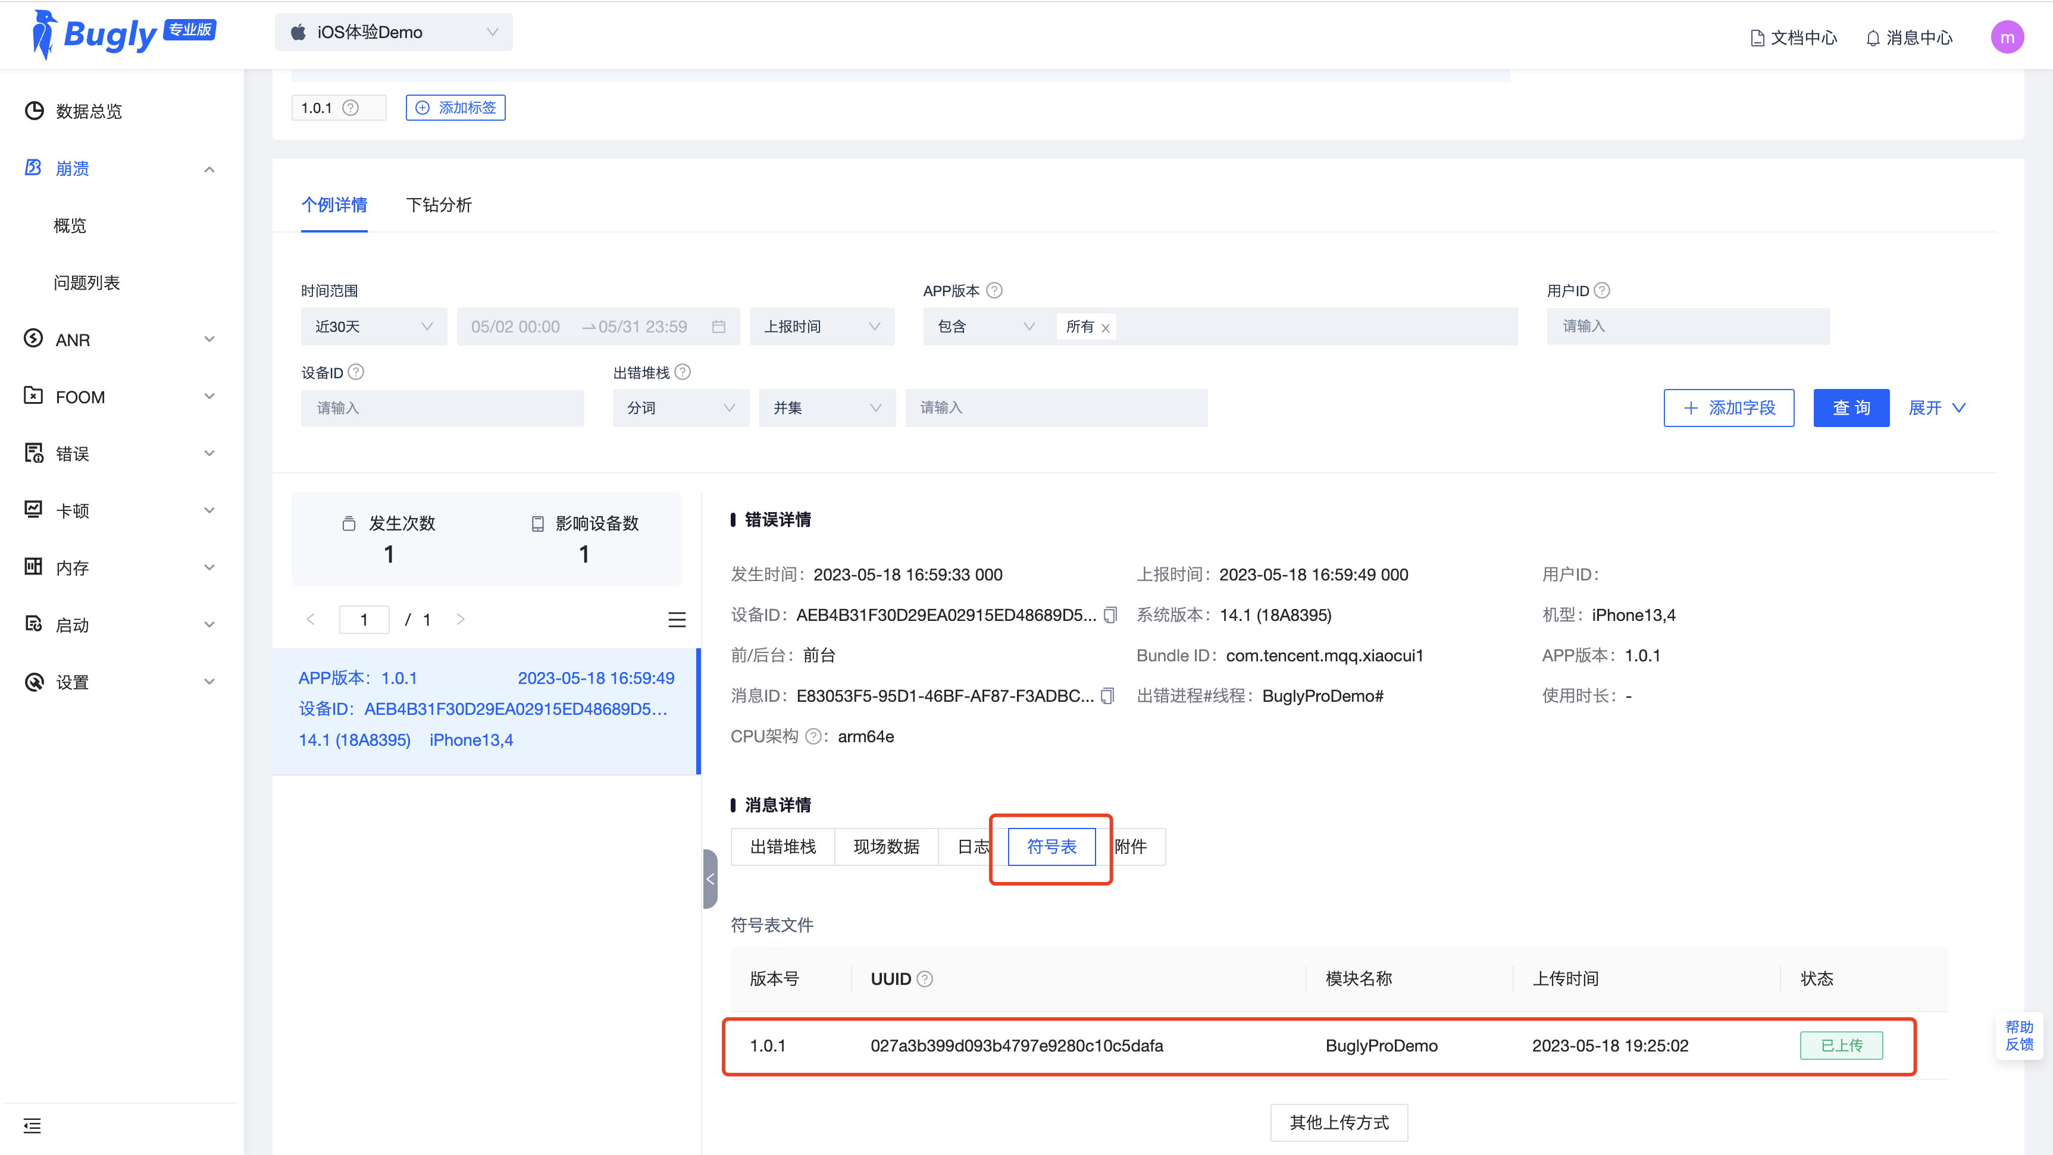Focus the 用户ID input field

tap(1688, 327)
